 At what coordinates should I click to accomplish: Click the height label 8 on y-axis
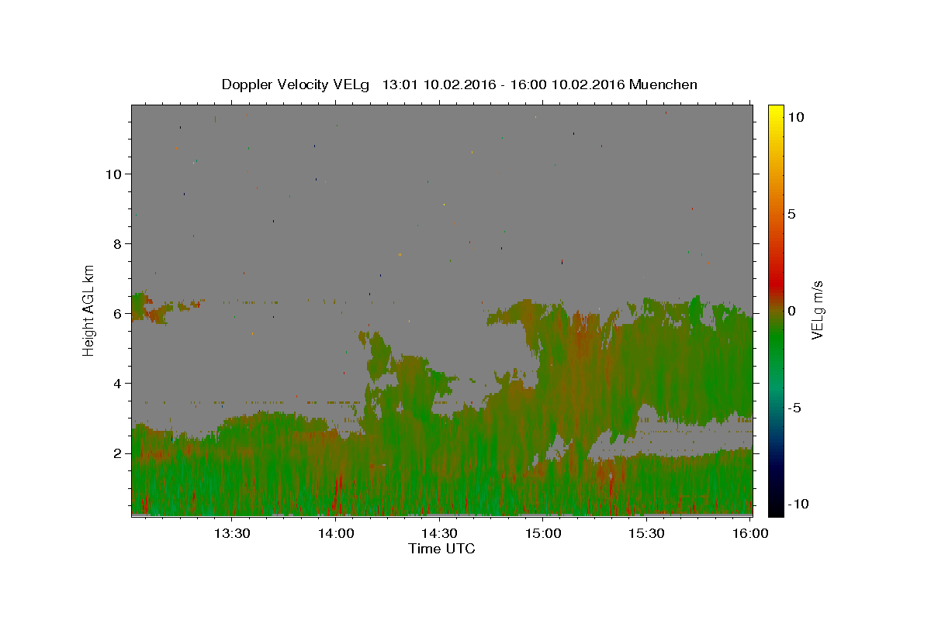point(117,243)
